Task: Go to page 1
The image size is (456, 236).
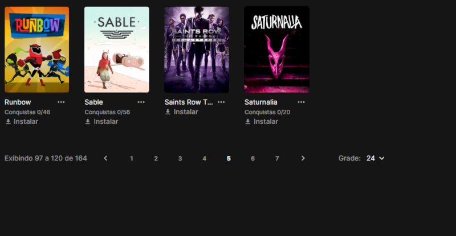Action: click(132, 159)
